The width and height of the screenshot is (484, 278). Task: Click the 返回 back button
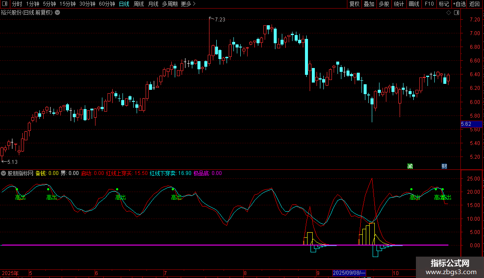click(475, 4)
